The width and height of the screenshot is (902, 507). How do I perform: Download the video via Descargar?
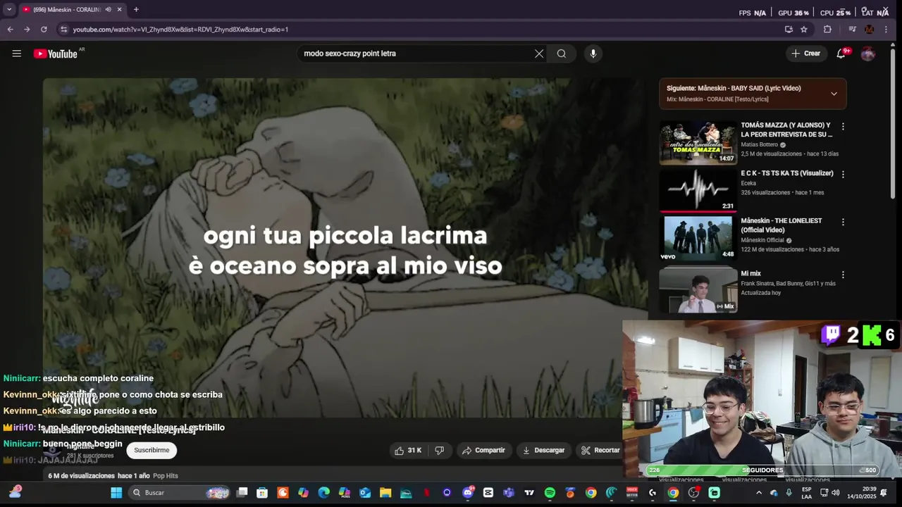543,450
